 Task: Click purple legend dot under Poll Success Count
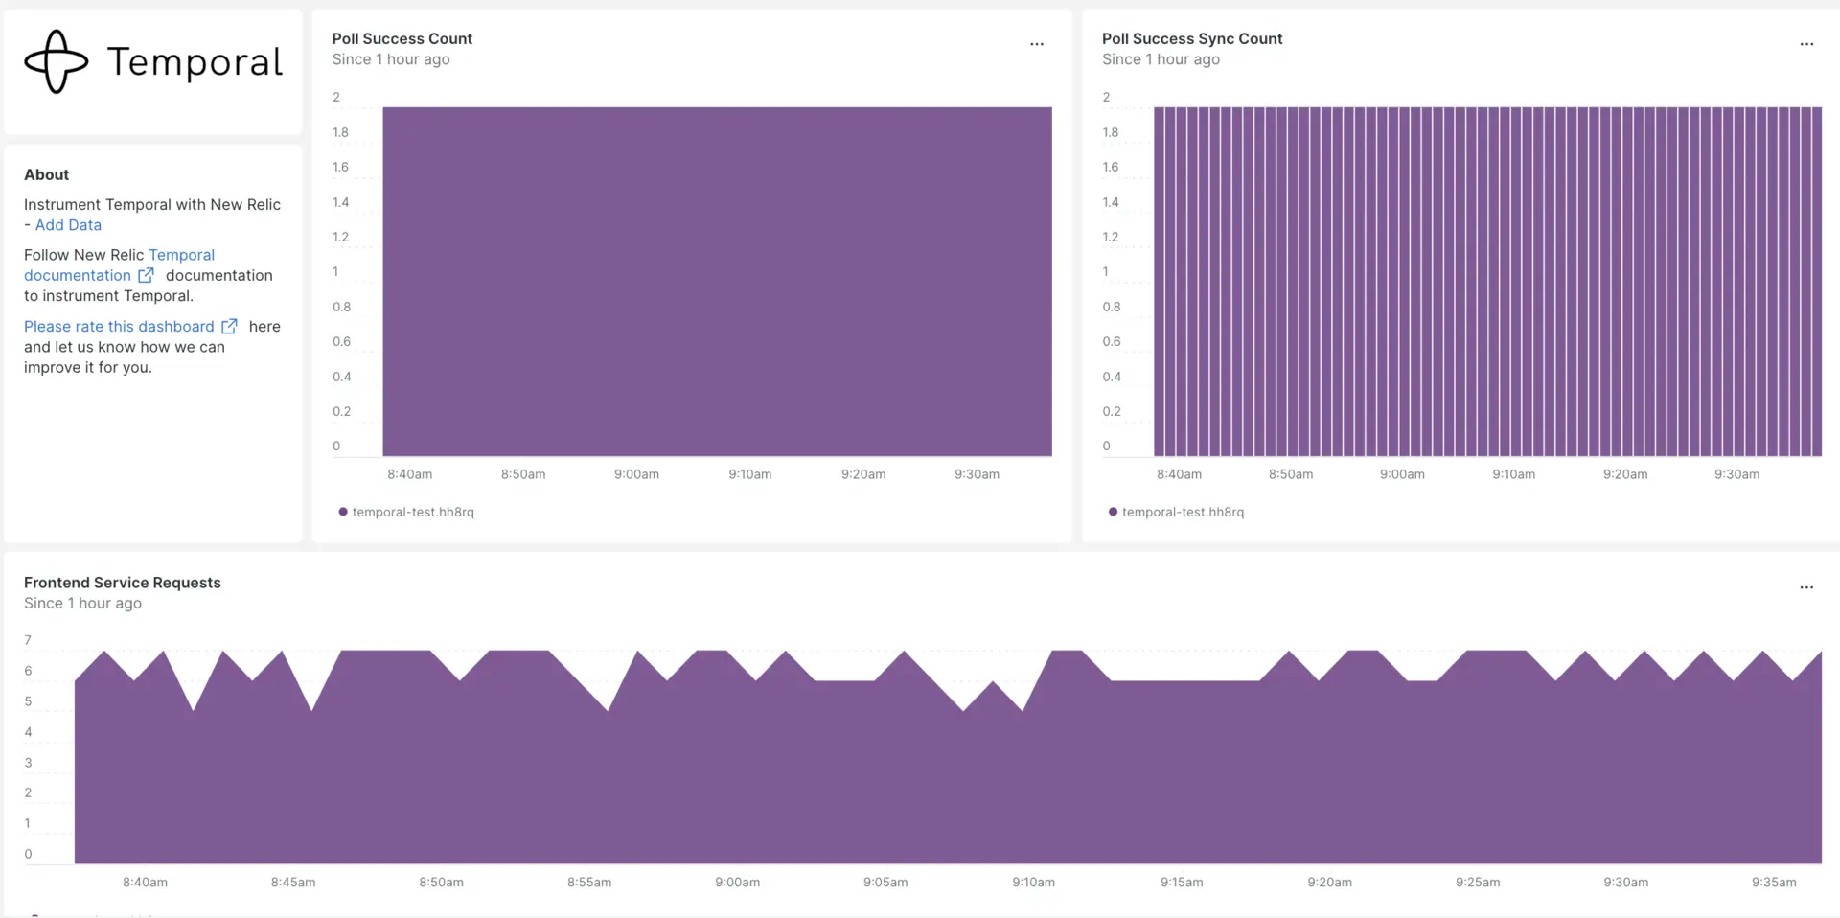(343, 512)
